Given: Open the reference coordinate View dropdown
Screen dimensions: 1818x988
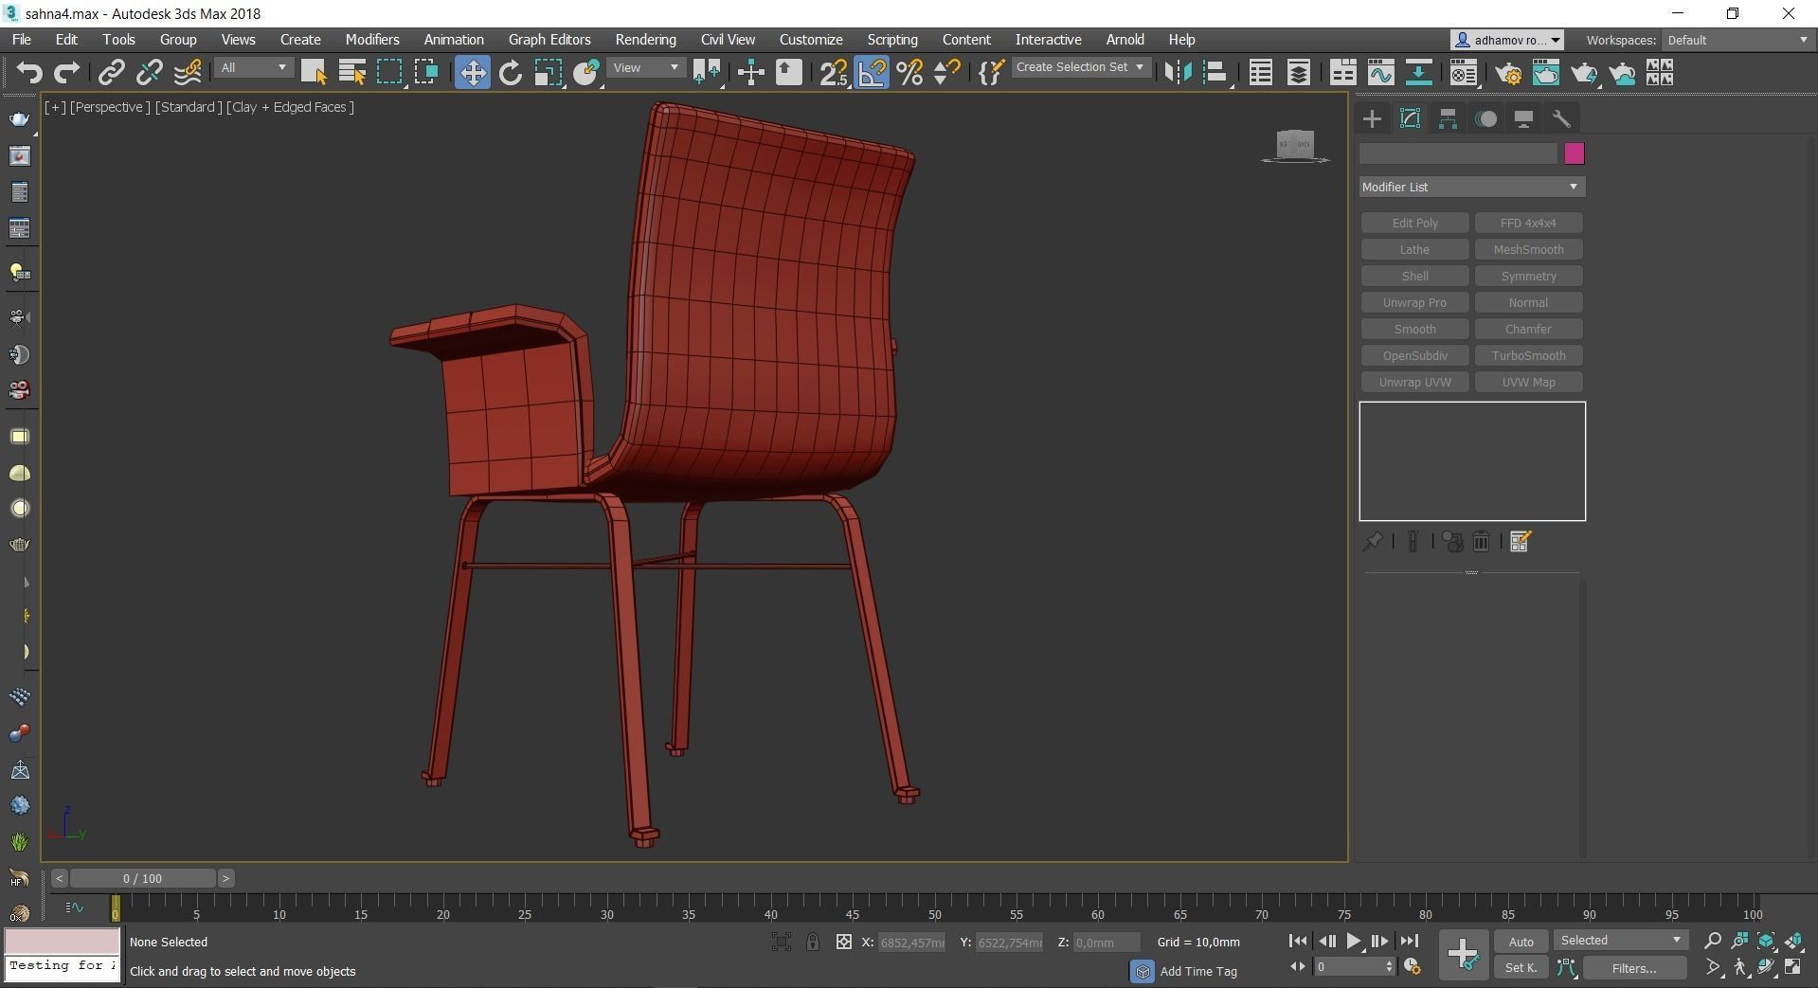Looking at the screenshot, I should (x=645, y=68).
